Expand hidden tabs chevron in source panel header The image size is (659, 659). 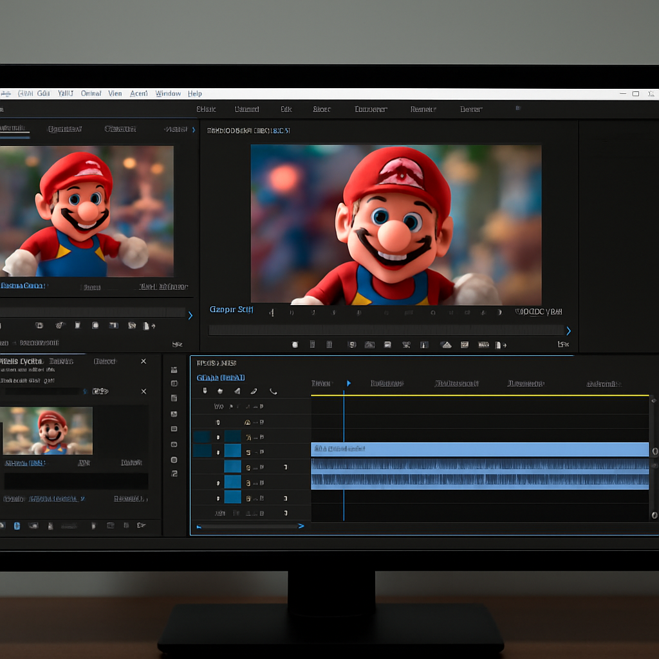coord(193,129)
